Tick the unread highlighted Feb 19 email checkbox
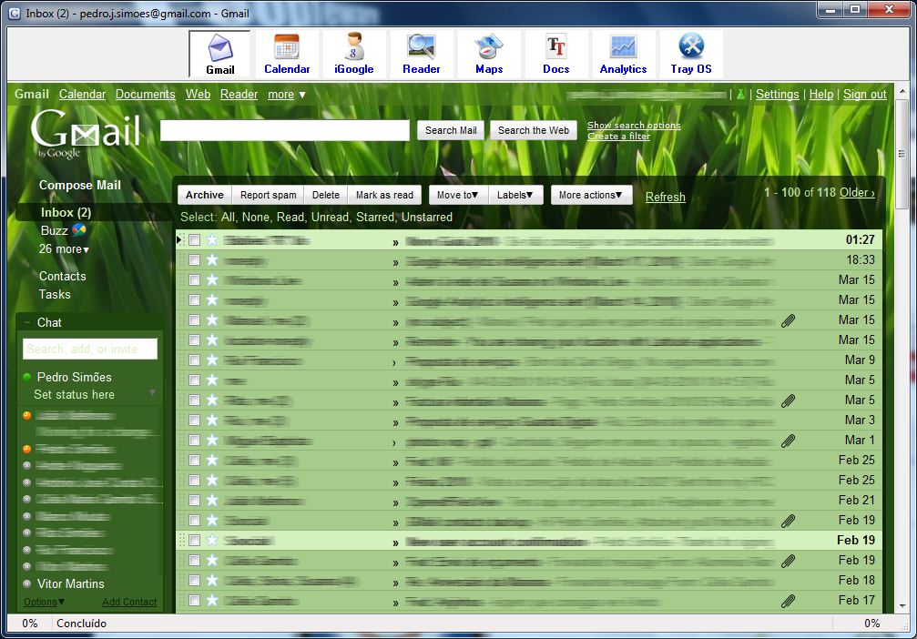The image size is (917, 639). click(x=194, y=540)
